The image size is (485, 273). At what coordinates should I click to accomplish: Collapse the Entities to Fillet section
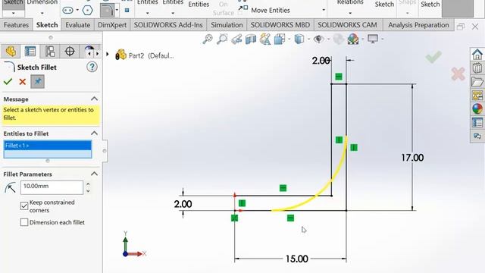click(x=94, y=133)
